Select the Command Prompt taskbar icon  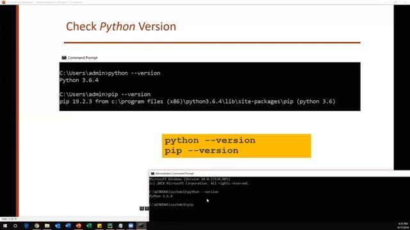[141, 226]
